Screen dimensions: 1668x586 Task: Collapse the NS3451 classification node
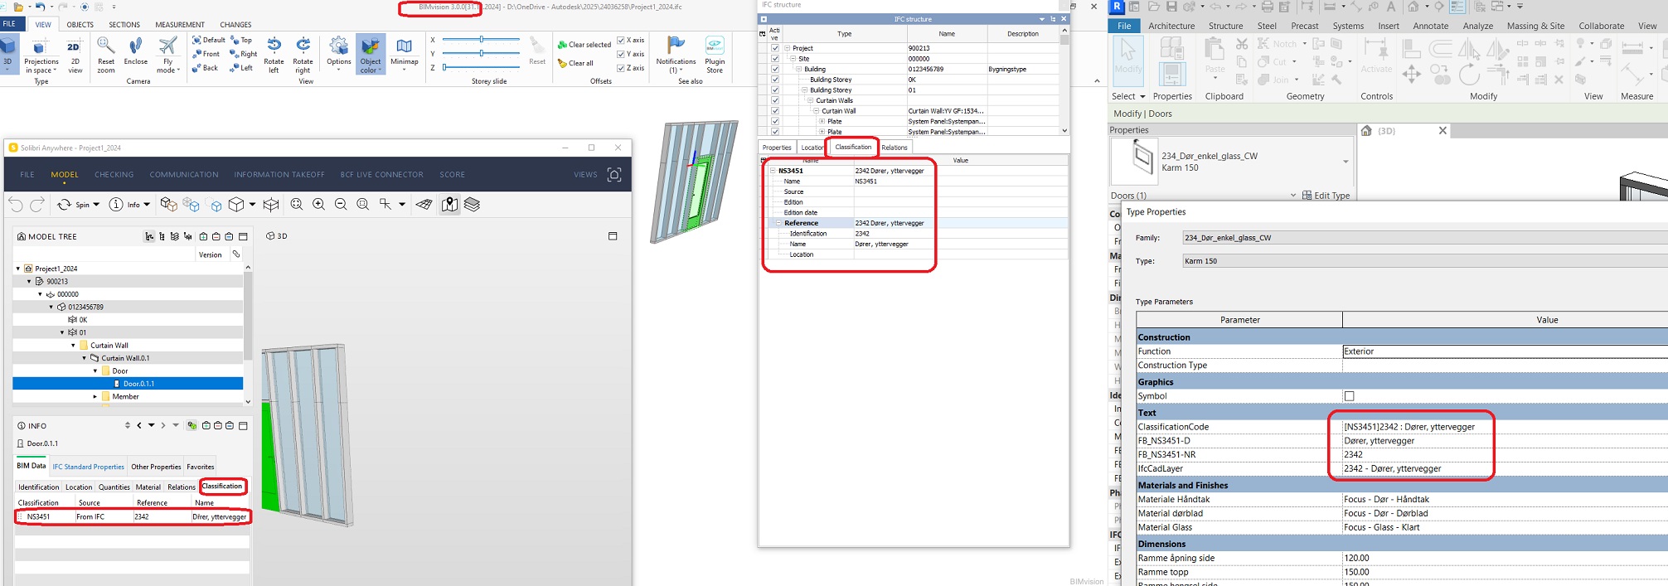(x=773, y=171)
